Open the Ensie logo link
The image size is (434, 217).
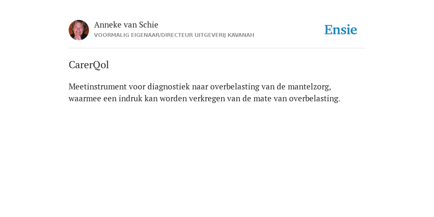pos(341,30)
